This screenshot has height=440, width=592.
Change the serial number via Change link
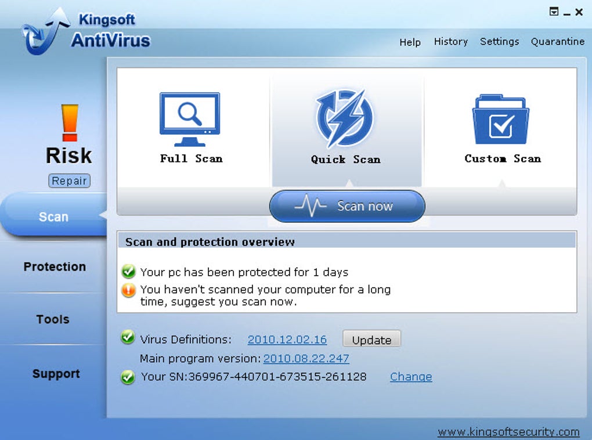click(x=411, y=377)
